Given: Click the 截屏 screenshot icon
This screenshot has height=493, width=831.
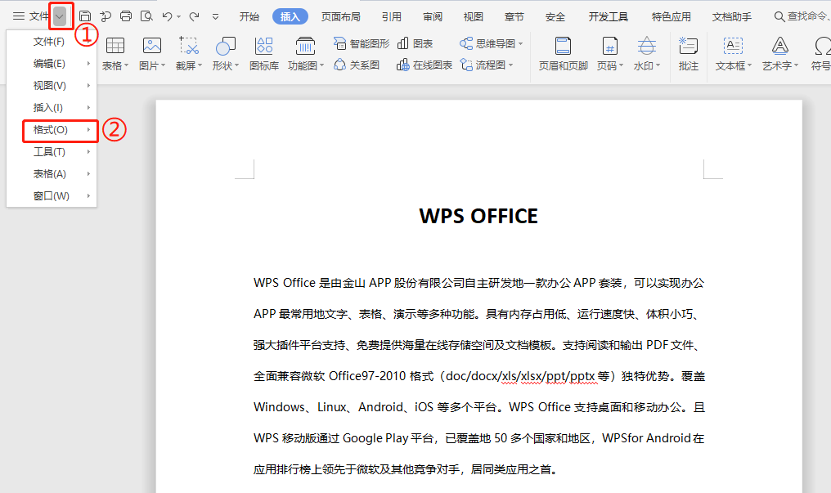Looking at the screenshot, I should tap(189, 46).
